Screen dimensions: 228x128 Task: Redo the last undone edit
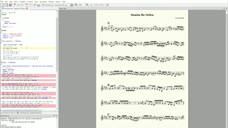point(30,5)
